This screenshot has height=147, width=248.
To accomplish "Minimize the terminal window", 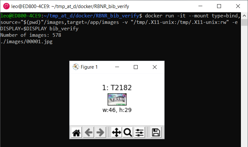I will point(200,6).
